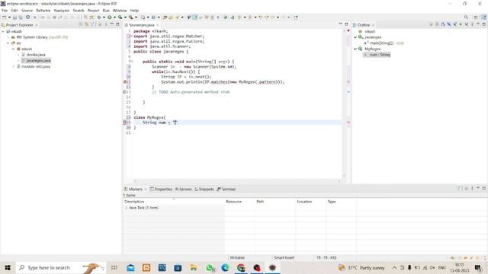The width and height of the screenshot is (488, 274).
Task: Open the Navigate menu
Action: pos(62,11)
